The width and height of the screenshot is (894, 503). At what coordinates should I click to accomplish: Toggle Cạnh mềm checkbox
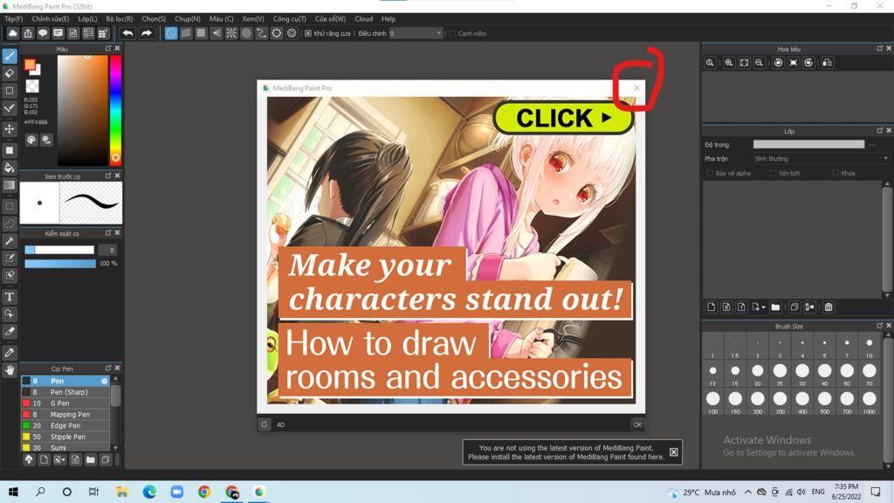[x=453, y=34]
